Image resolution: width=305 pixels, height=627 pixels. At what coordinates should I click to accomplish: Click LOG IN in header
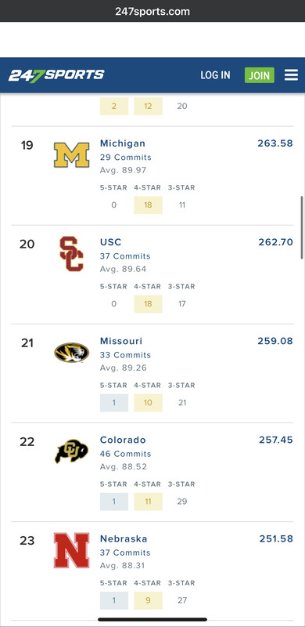point(215,75)
